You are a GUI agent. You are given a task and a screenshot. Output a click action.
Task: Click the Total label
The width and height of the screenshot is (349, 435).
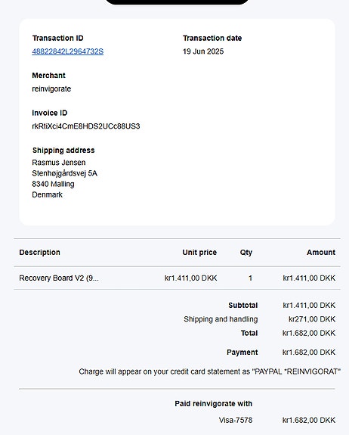[x=249, y=333]
